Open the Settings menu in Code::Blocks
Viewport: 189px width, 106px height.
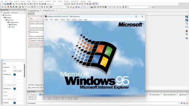(83, 1)
